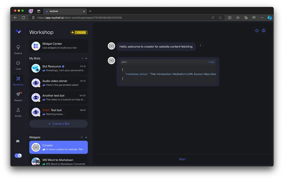Click the star favorite icon
This screenshot has width=284, height=180.
pyautogui.click(x=257, y=31)
